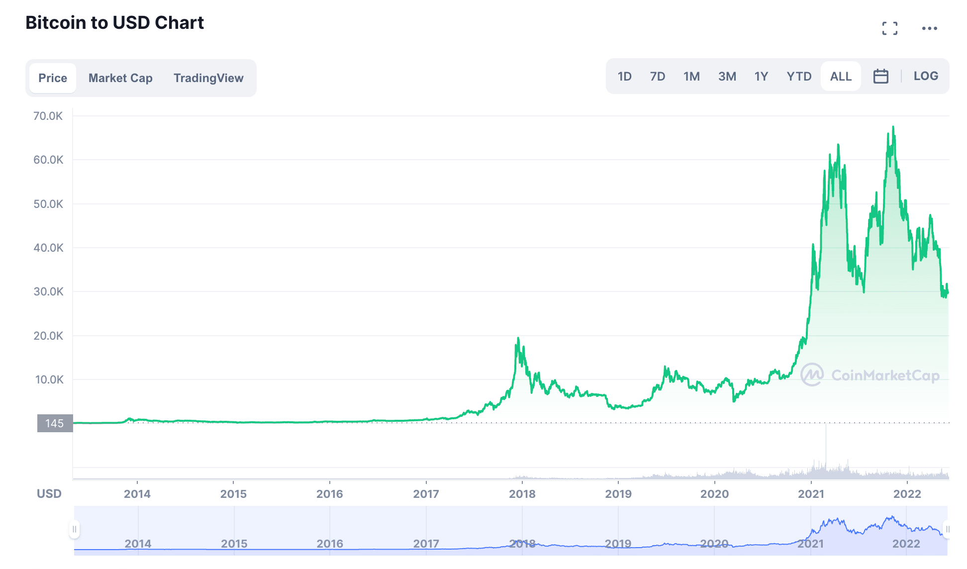Click the right range slider handle
The image size is (967, 569).
[947, 529]
